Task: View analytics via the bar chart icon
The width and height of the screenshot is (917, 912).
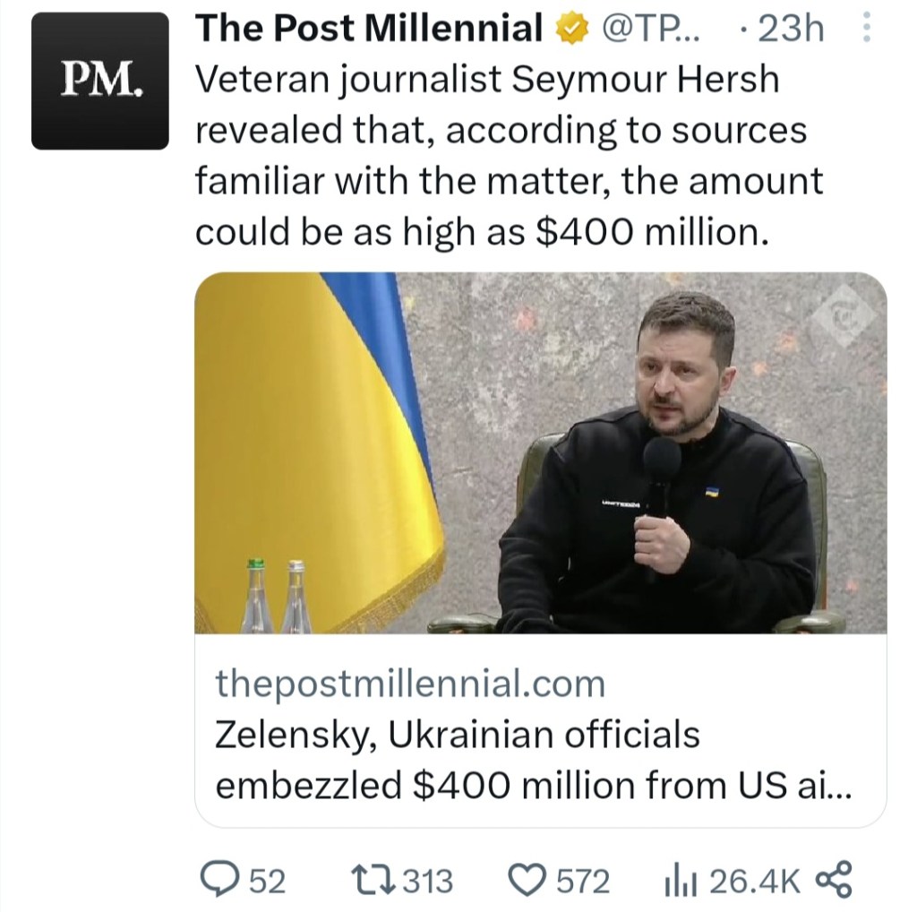Action: pyautogui.click(x=675, y=881)
